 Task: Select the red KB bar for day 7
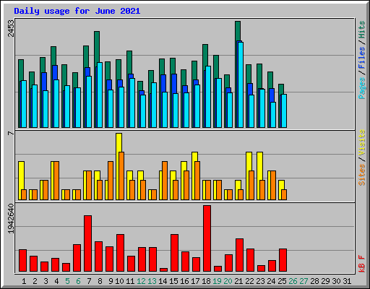[87, 243]
